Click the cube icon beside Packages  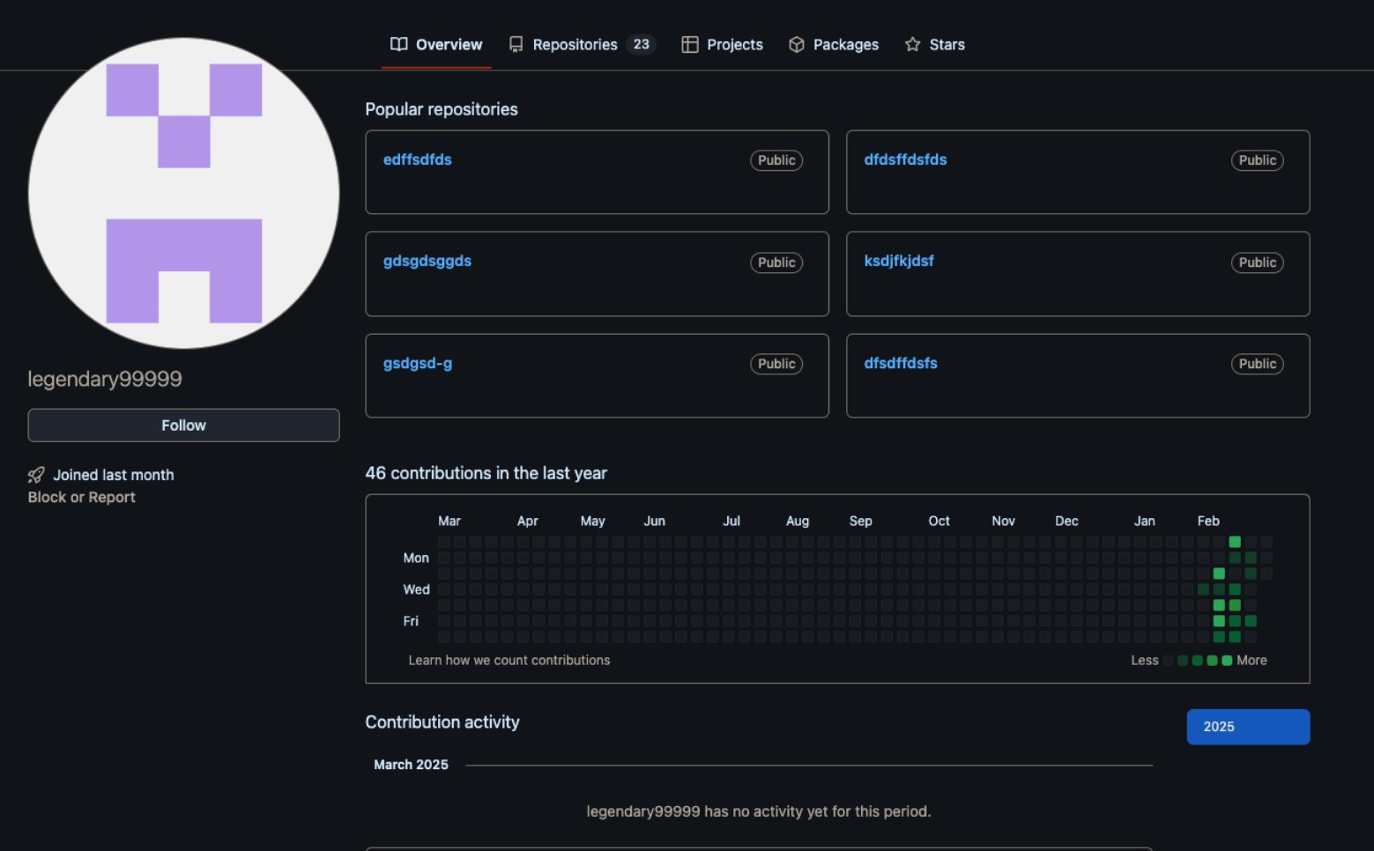797,44
